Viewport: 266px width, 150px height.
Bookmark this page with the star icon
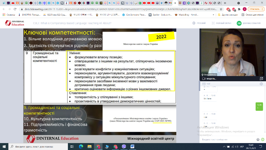(221, 9)
